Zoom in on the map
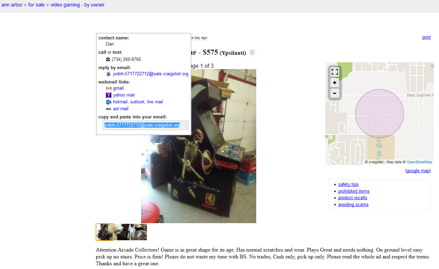Image resolution: width=439 pixels, height=269 pixels. pyautogui.click(x=335, y=82)
